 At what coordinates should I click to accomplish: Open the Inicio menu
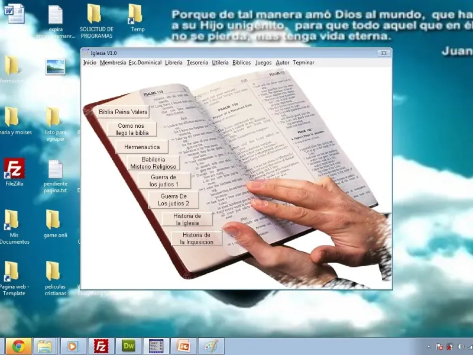click(90, 63)
